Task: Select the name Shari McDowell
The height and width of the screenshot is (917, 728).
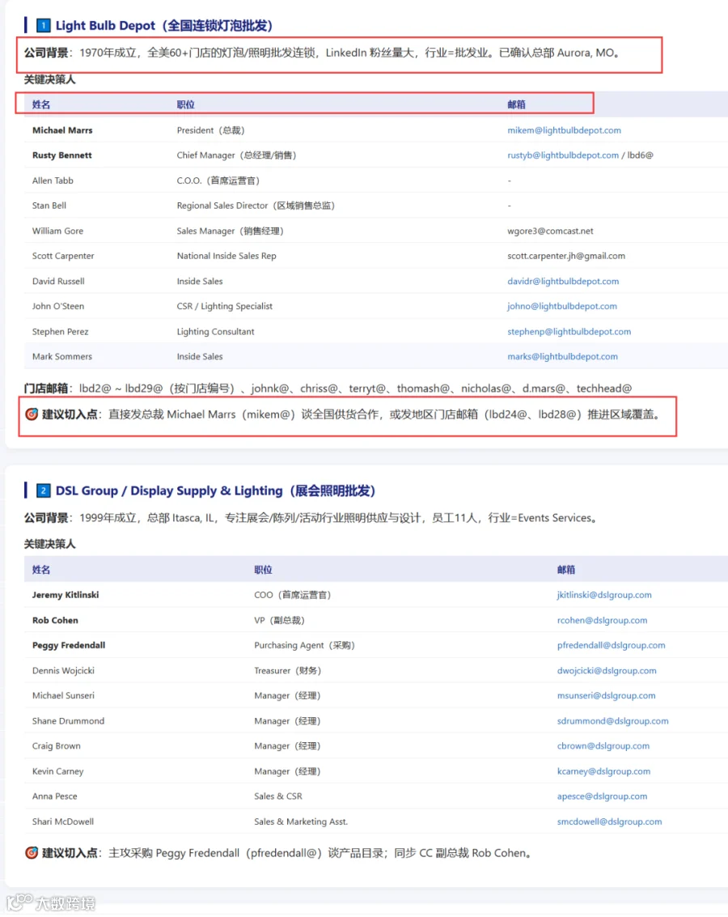Action: pyautogui.click(x=62, y=821)
